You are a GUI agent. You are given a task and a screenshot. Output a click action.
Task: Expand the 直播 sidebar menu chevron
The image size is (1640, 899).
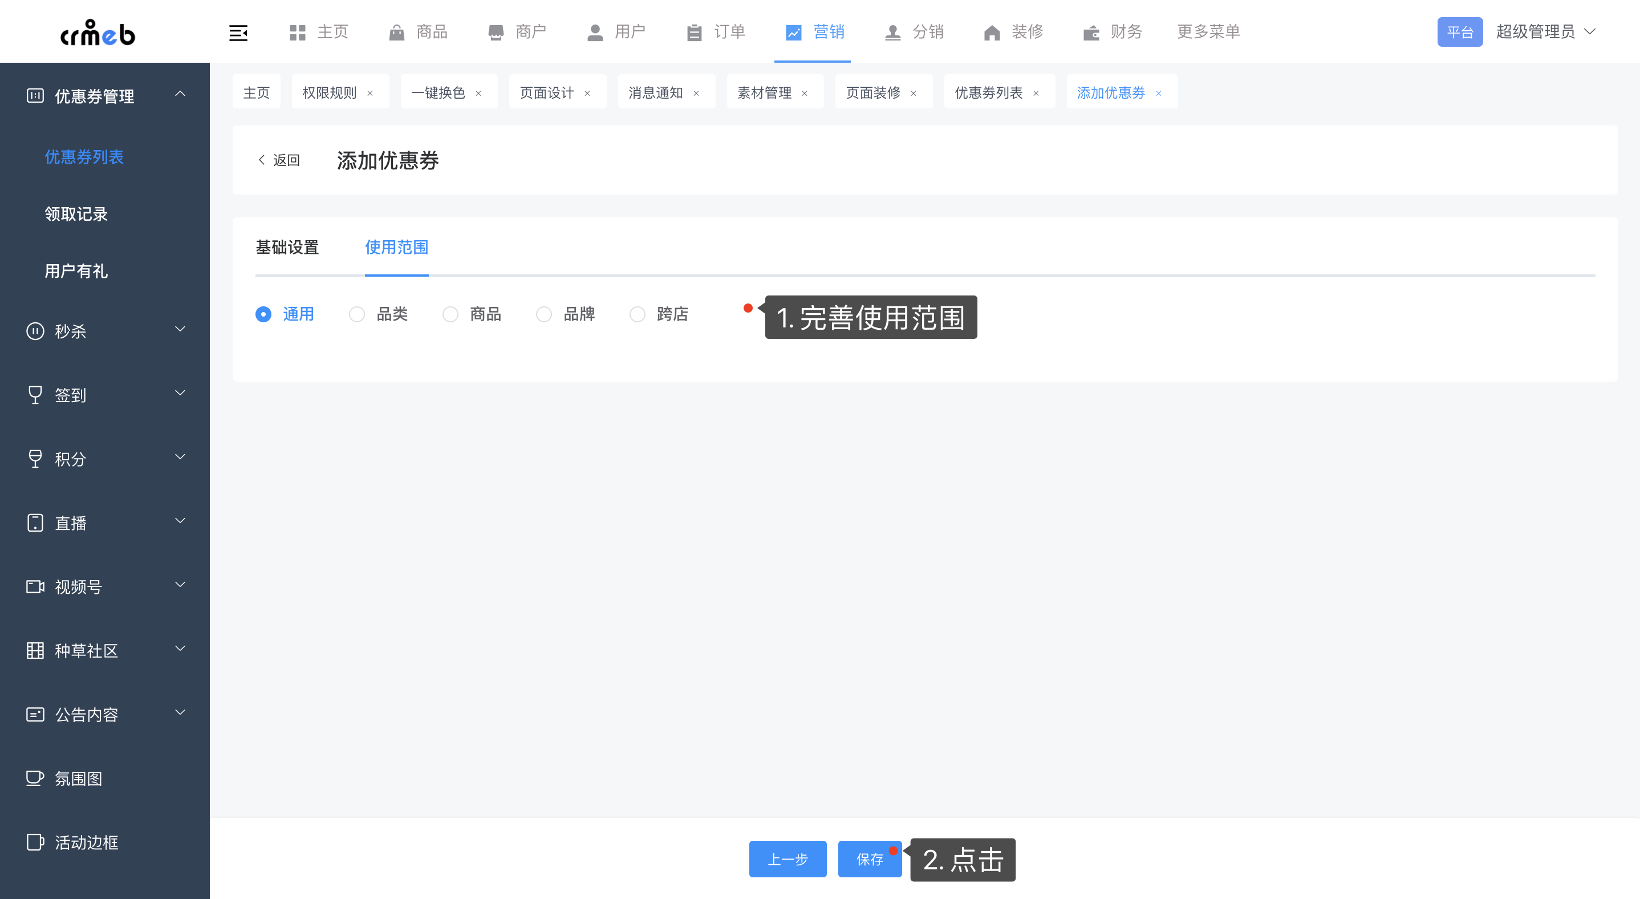tap(180, 521)
